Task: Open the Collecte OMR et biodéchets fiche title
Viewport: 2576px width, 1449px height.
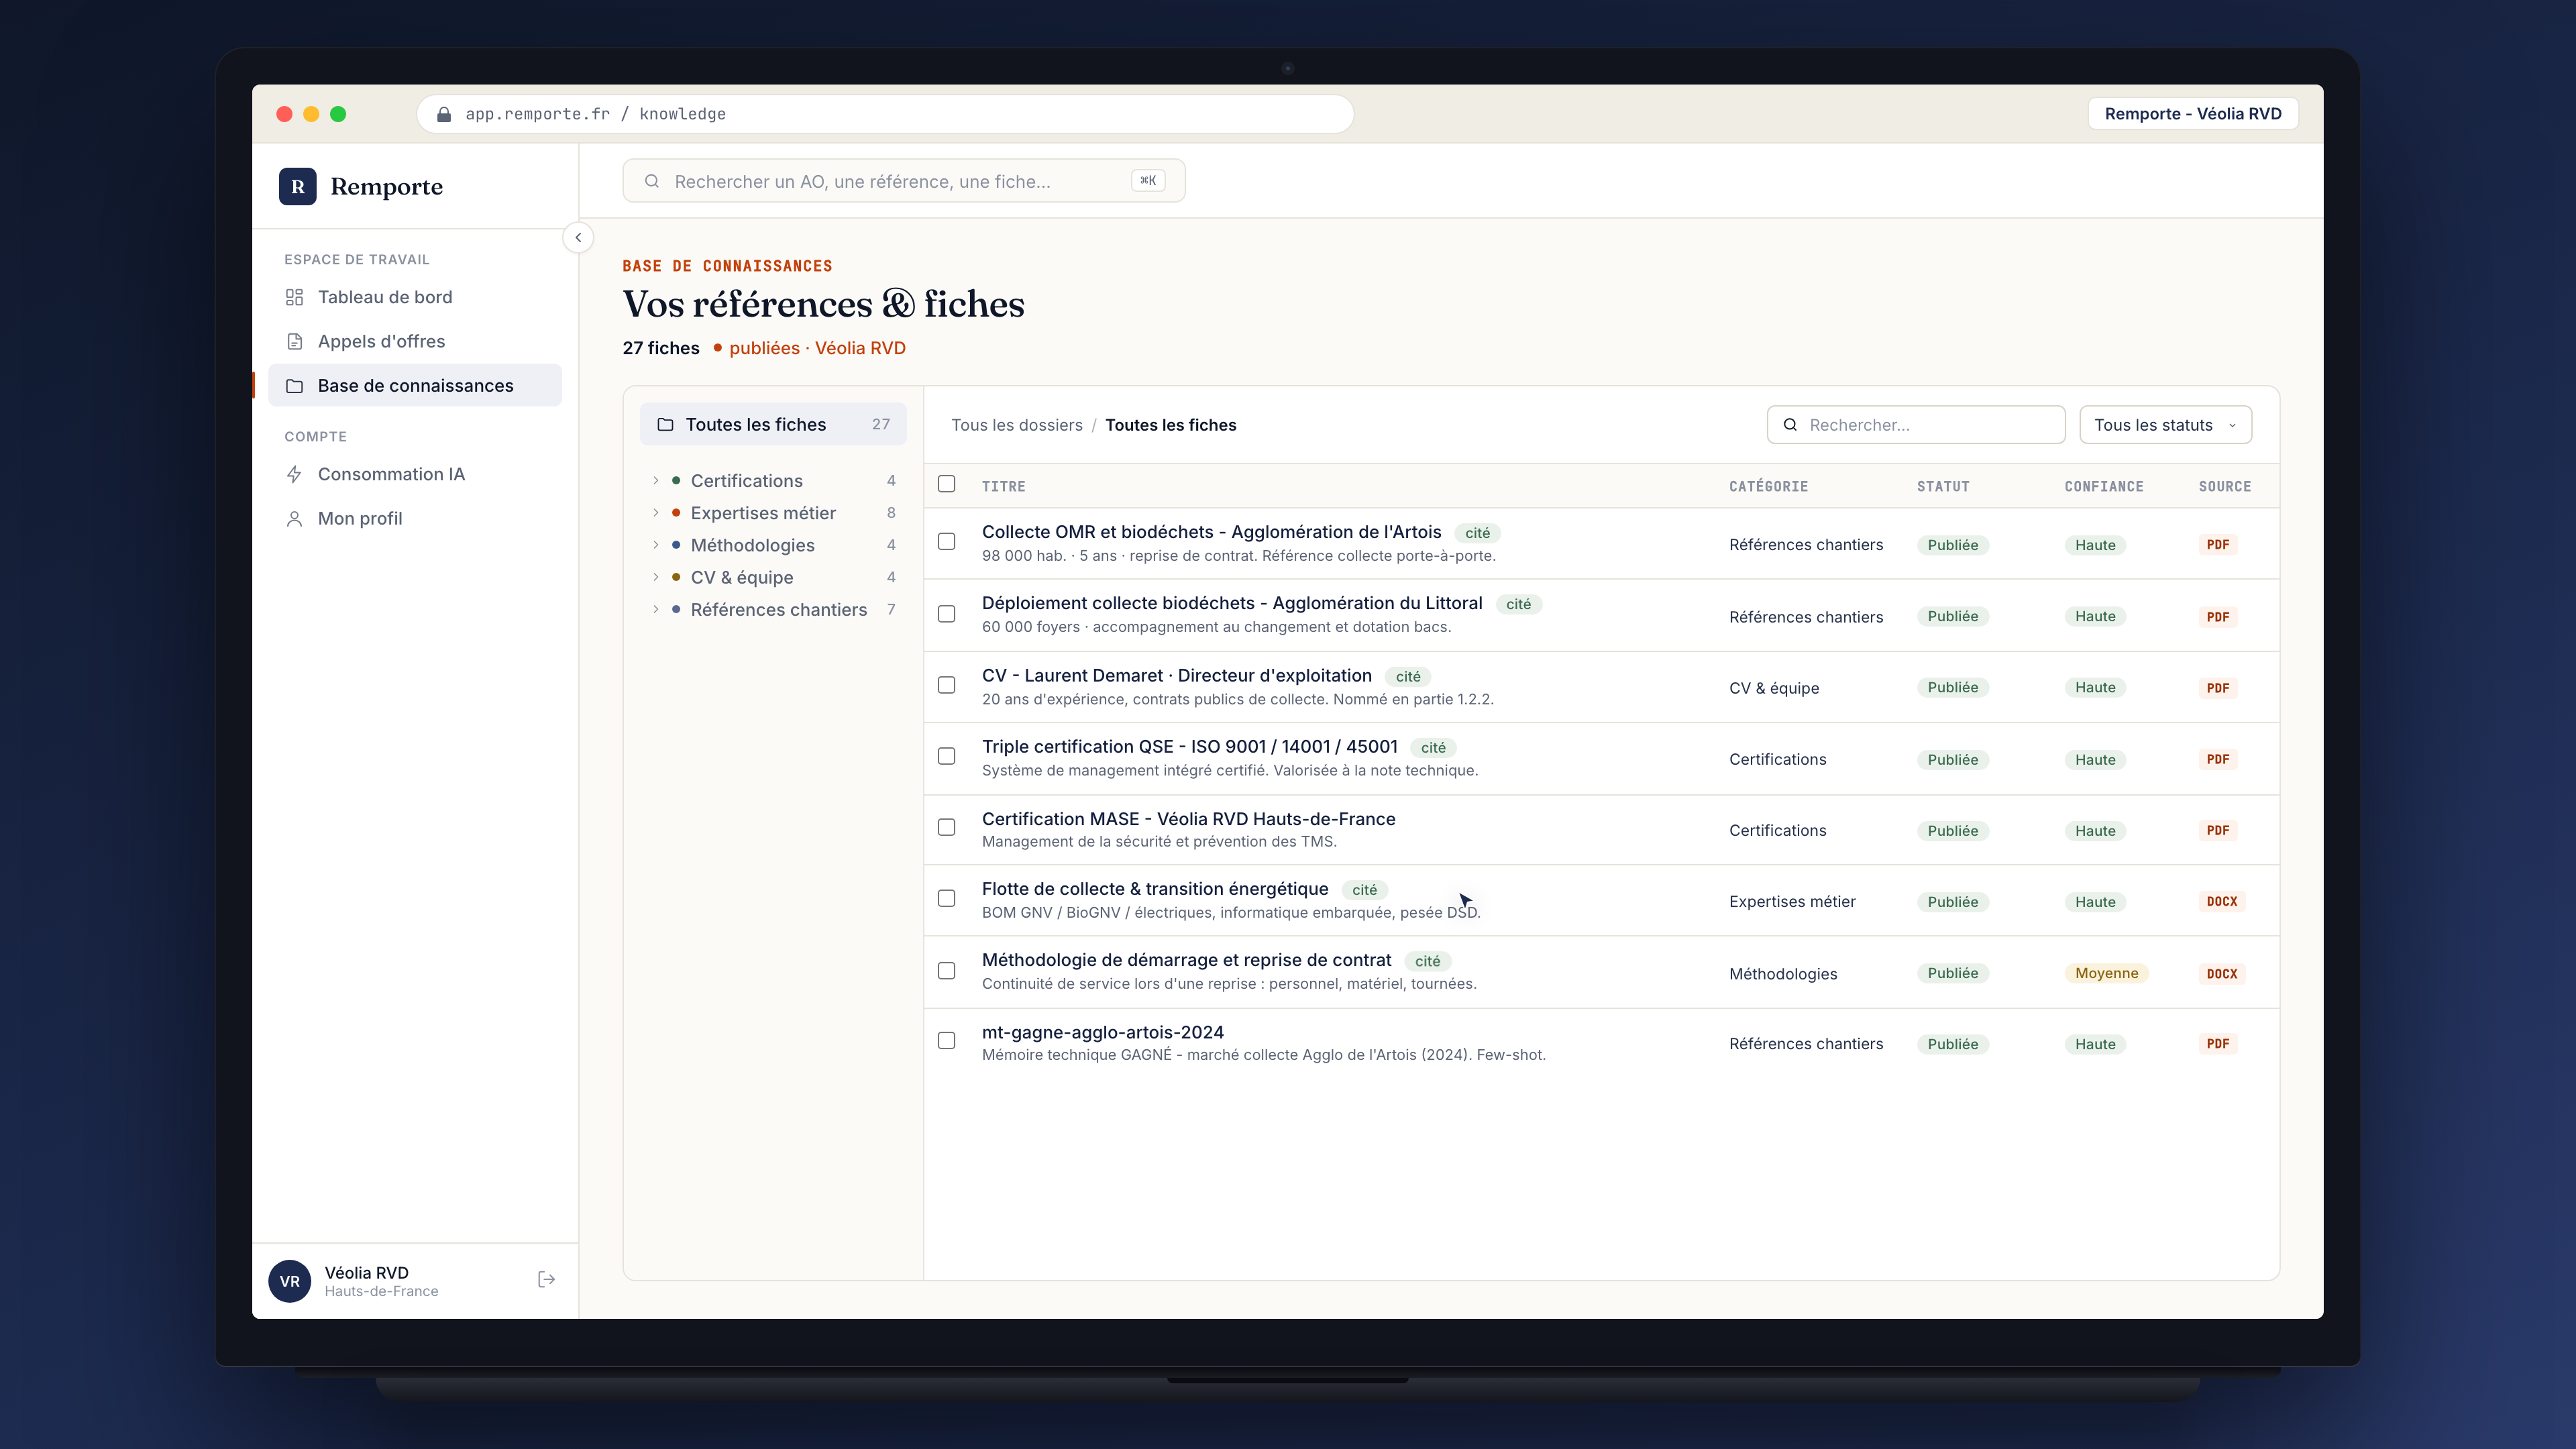Action: pos(1211,532)
